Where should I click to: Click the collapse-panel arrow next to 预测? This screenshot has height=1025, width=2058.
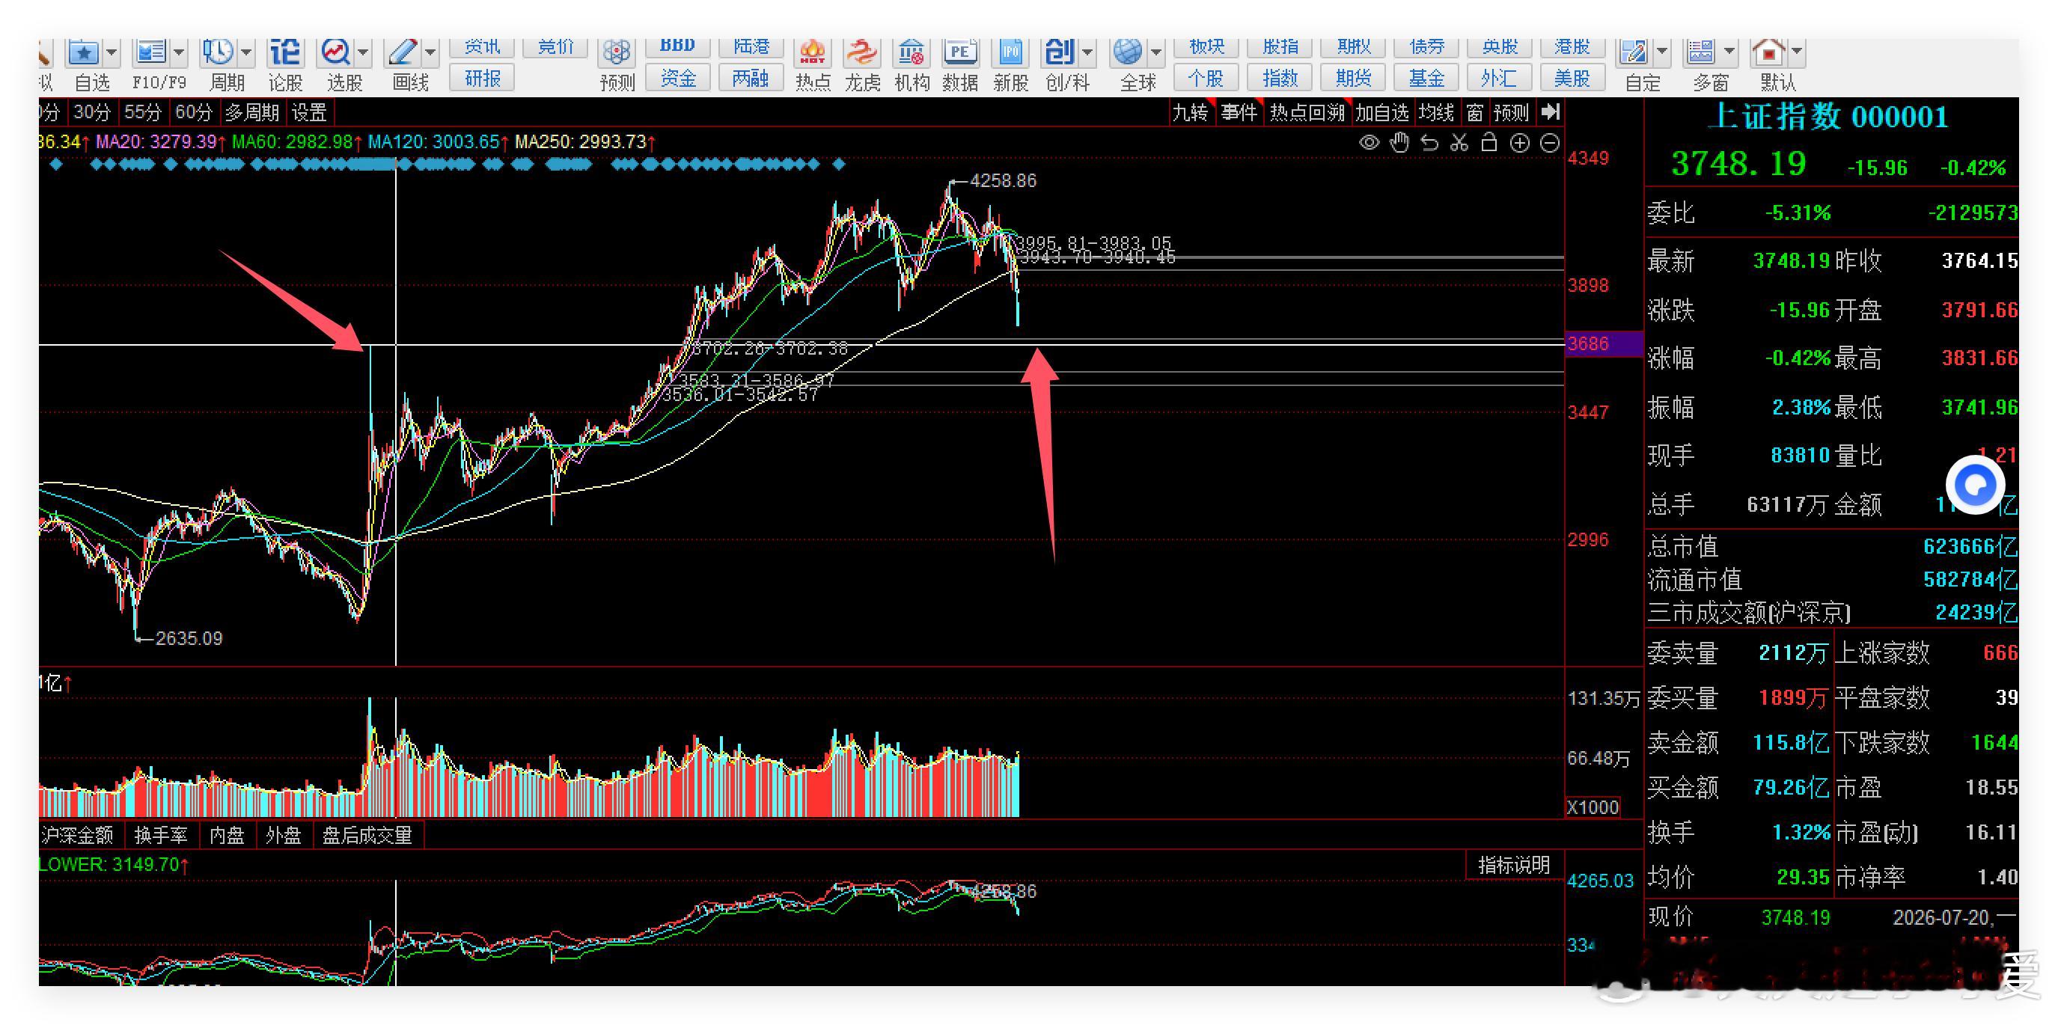[x=1549, y=113]
